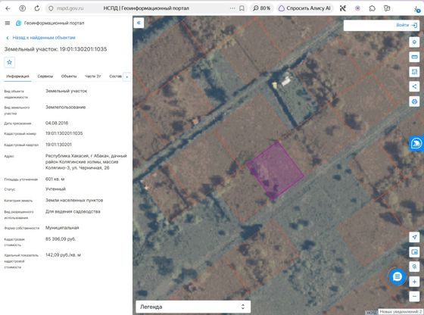Select cadastral quarter '19:01:130201' value
This screenshot has height=315, width=424.
(58, 145)
